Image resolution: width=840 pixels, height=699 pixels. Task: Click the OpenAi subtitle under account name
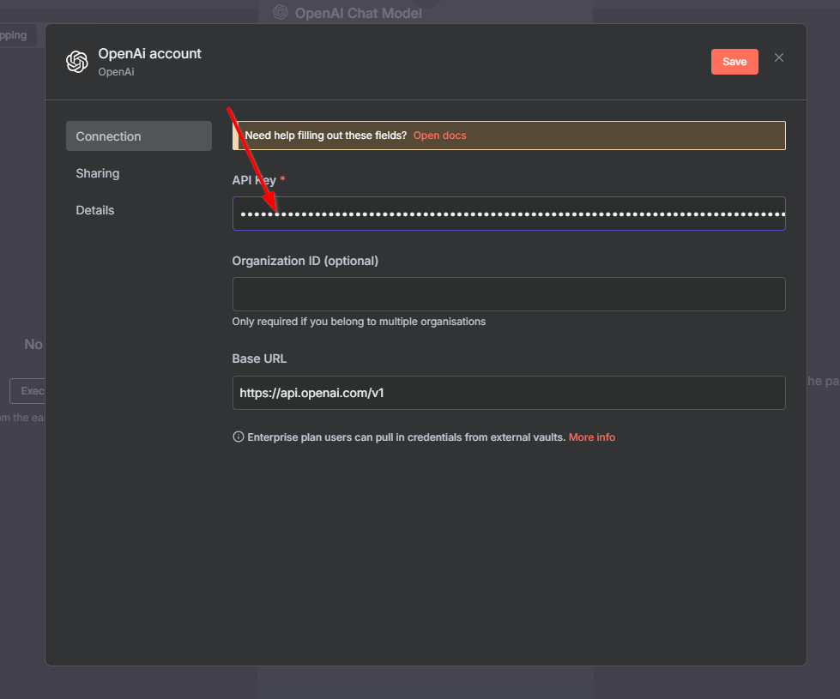tap(116, 72)
